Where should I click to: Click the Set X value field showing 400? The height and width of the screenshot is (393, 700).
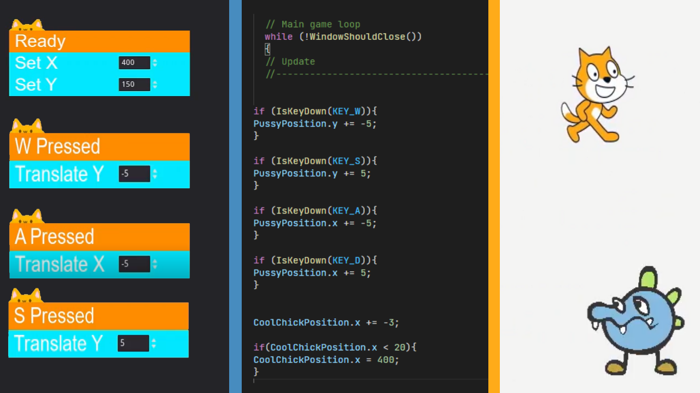(x=134, y=63)
